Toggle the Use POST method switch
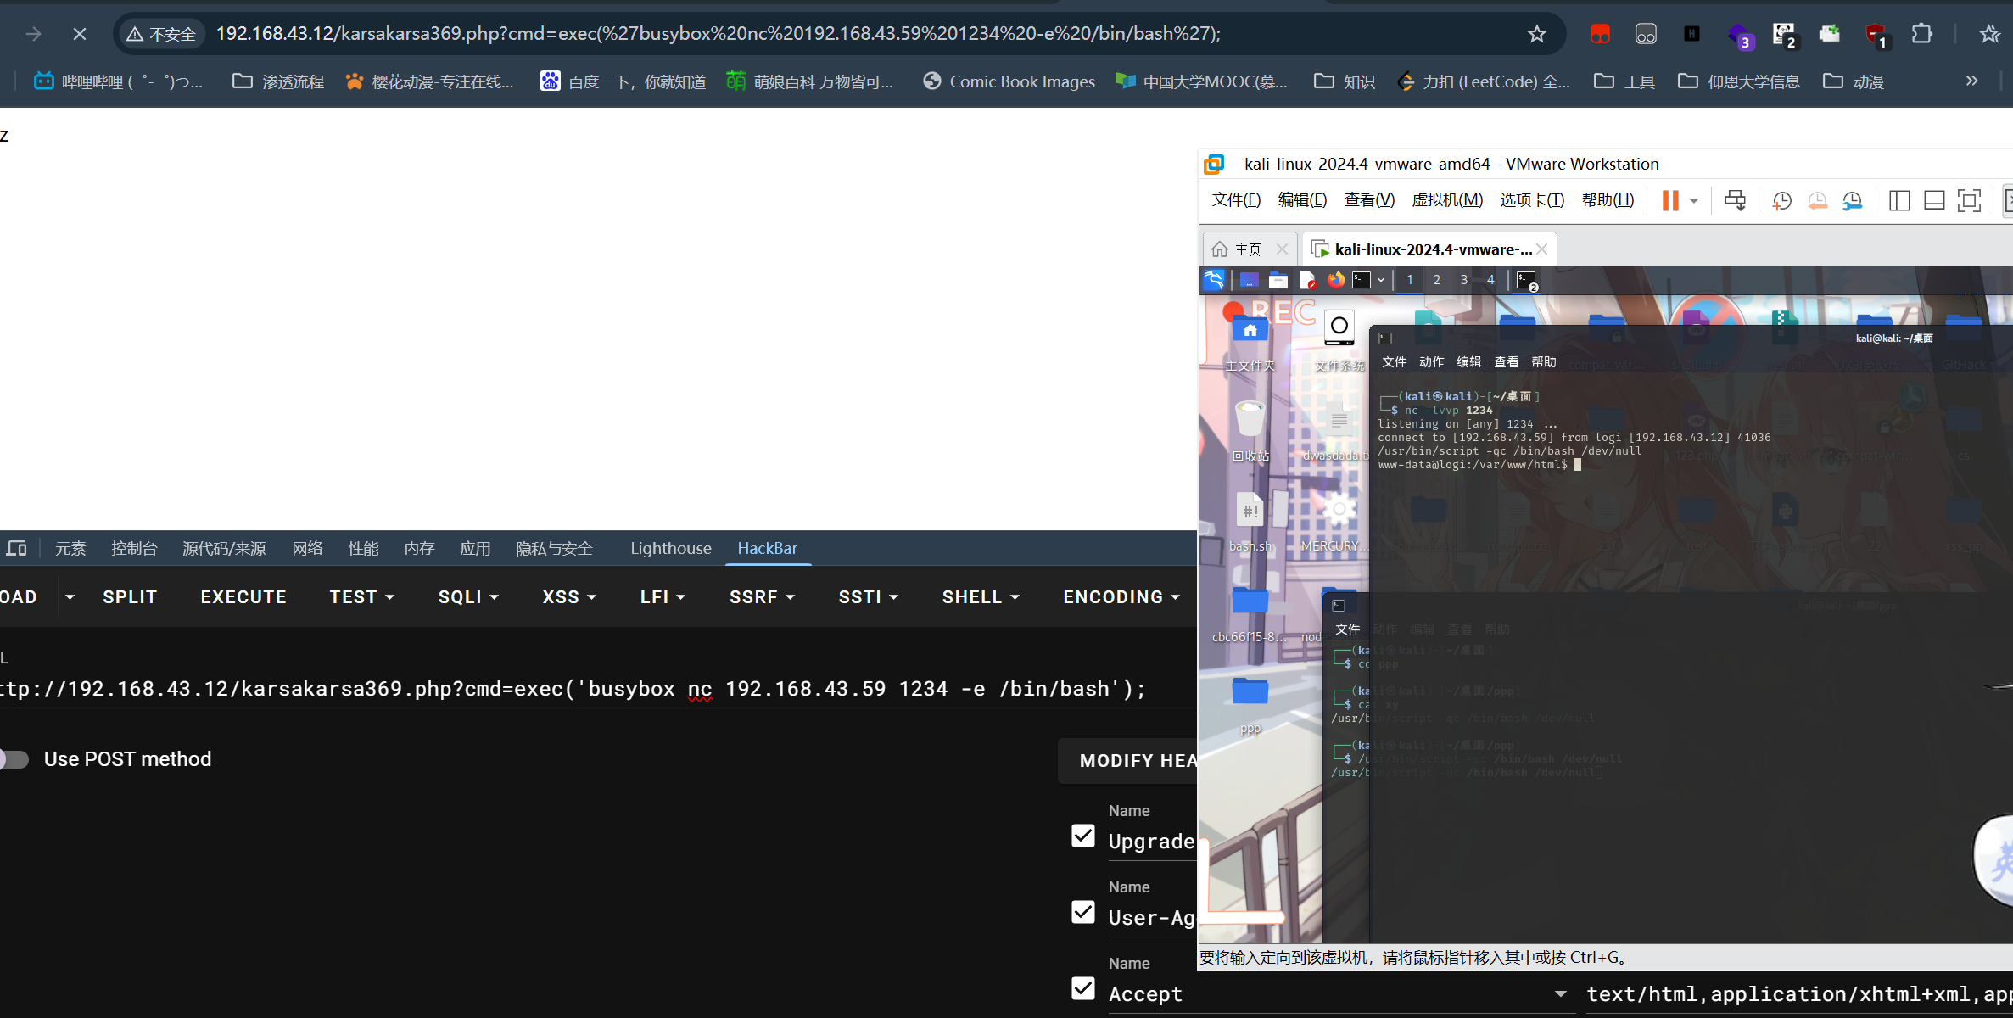 (x=14, y=759)
